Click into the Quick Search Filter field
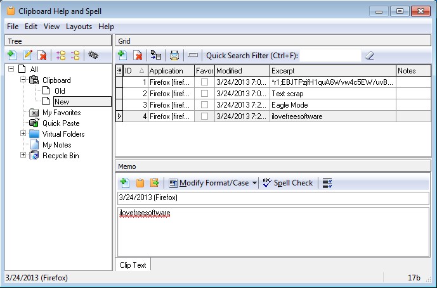 tap(330, 56)
